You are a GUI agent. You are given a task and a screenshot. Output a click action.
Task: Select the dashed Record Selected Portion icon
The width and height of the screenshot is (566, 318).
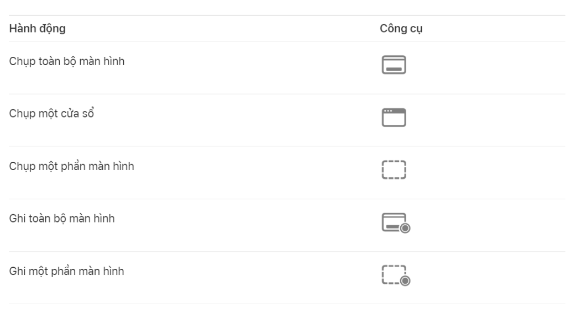point(394,274)
